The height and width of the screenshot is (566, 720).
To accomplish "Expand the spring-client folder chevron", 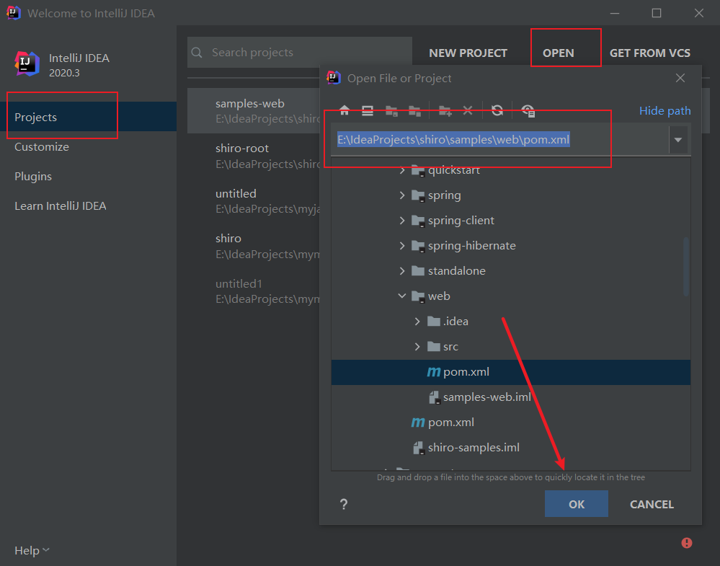I will (401, 221).
